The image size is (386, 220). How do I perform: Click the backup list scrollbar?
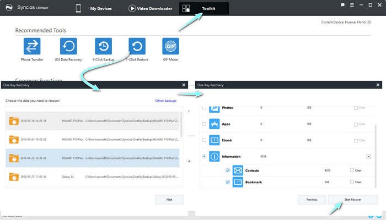click(181, 124)
